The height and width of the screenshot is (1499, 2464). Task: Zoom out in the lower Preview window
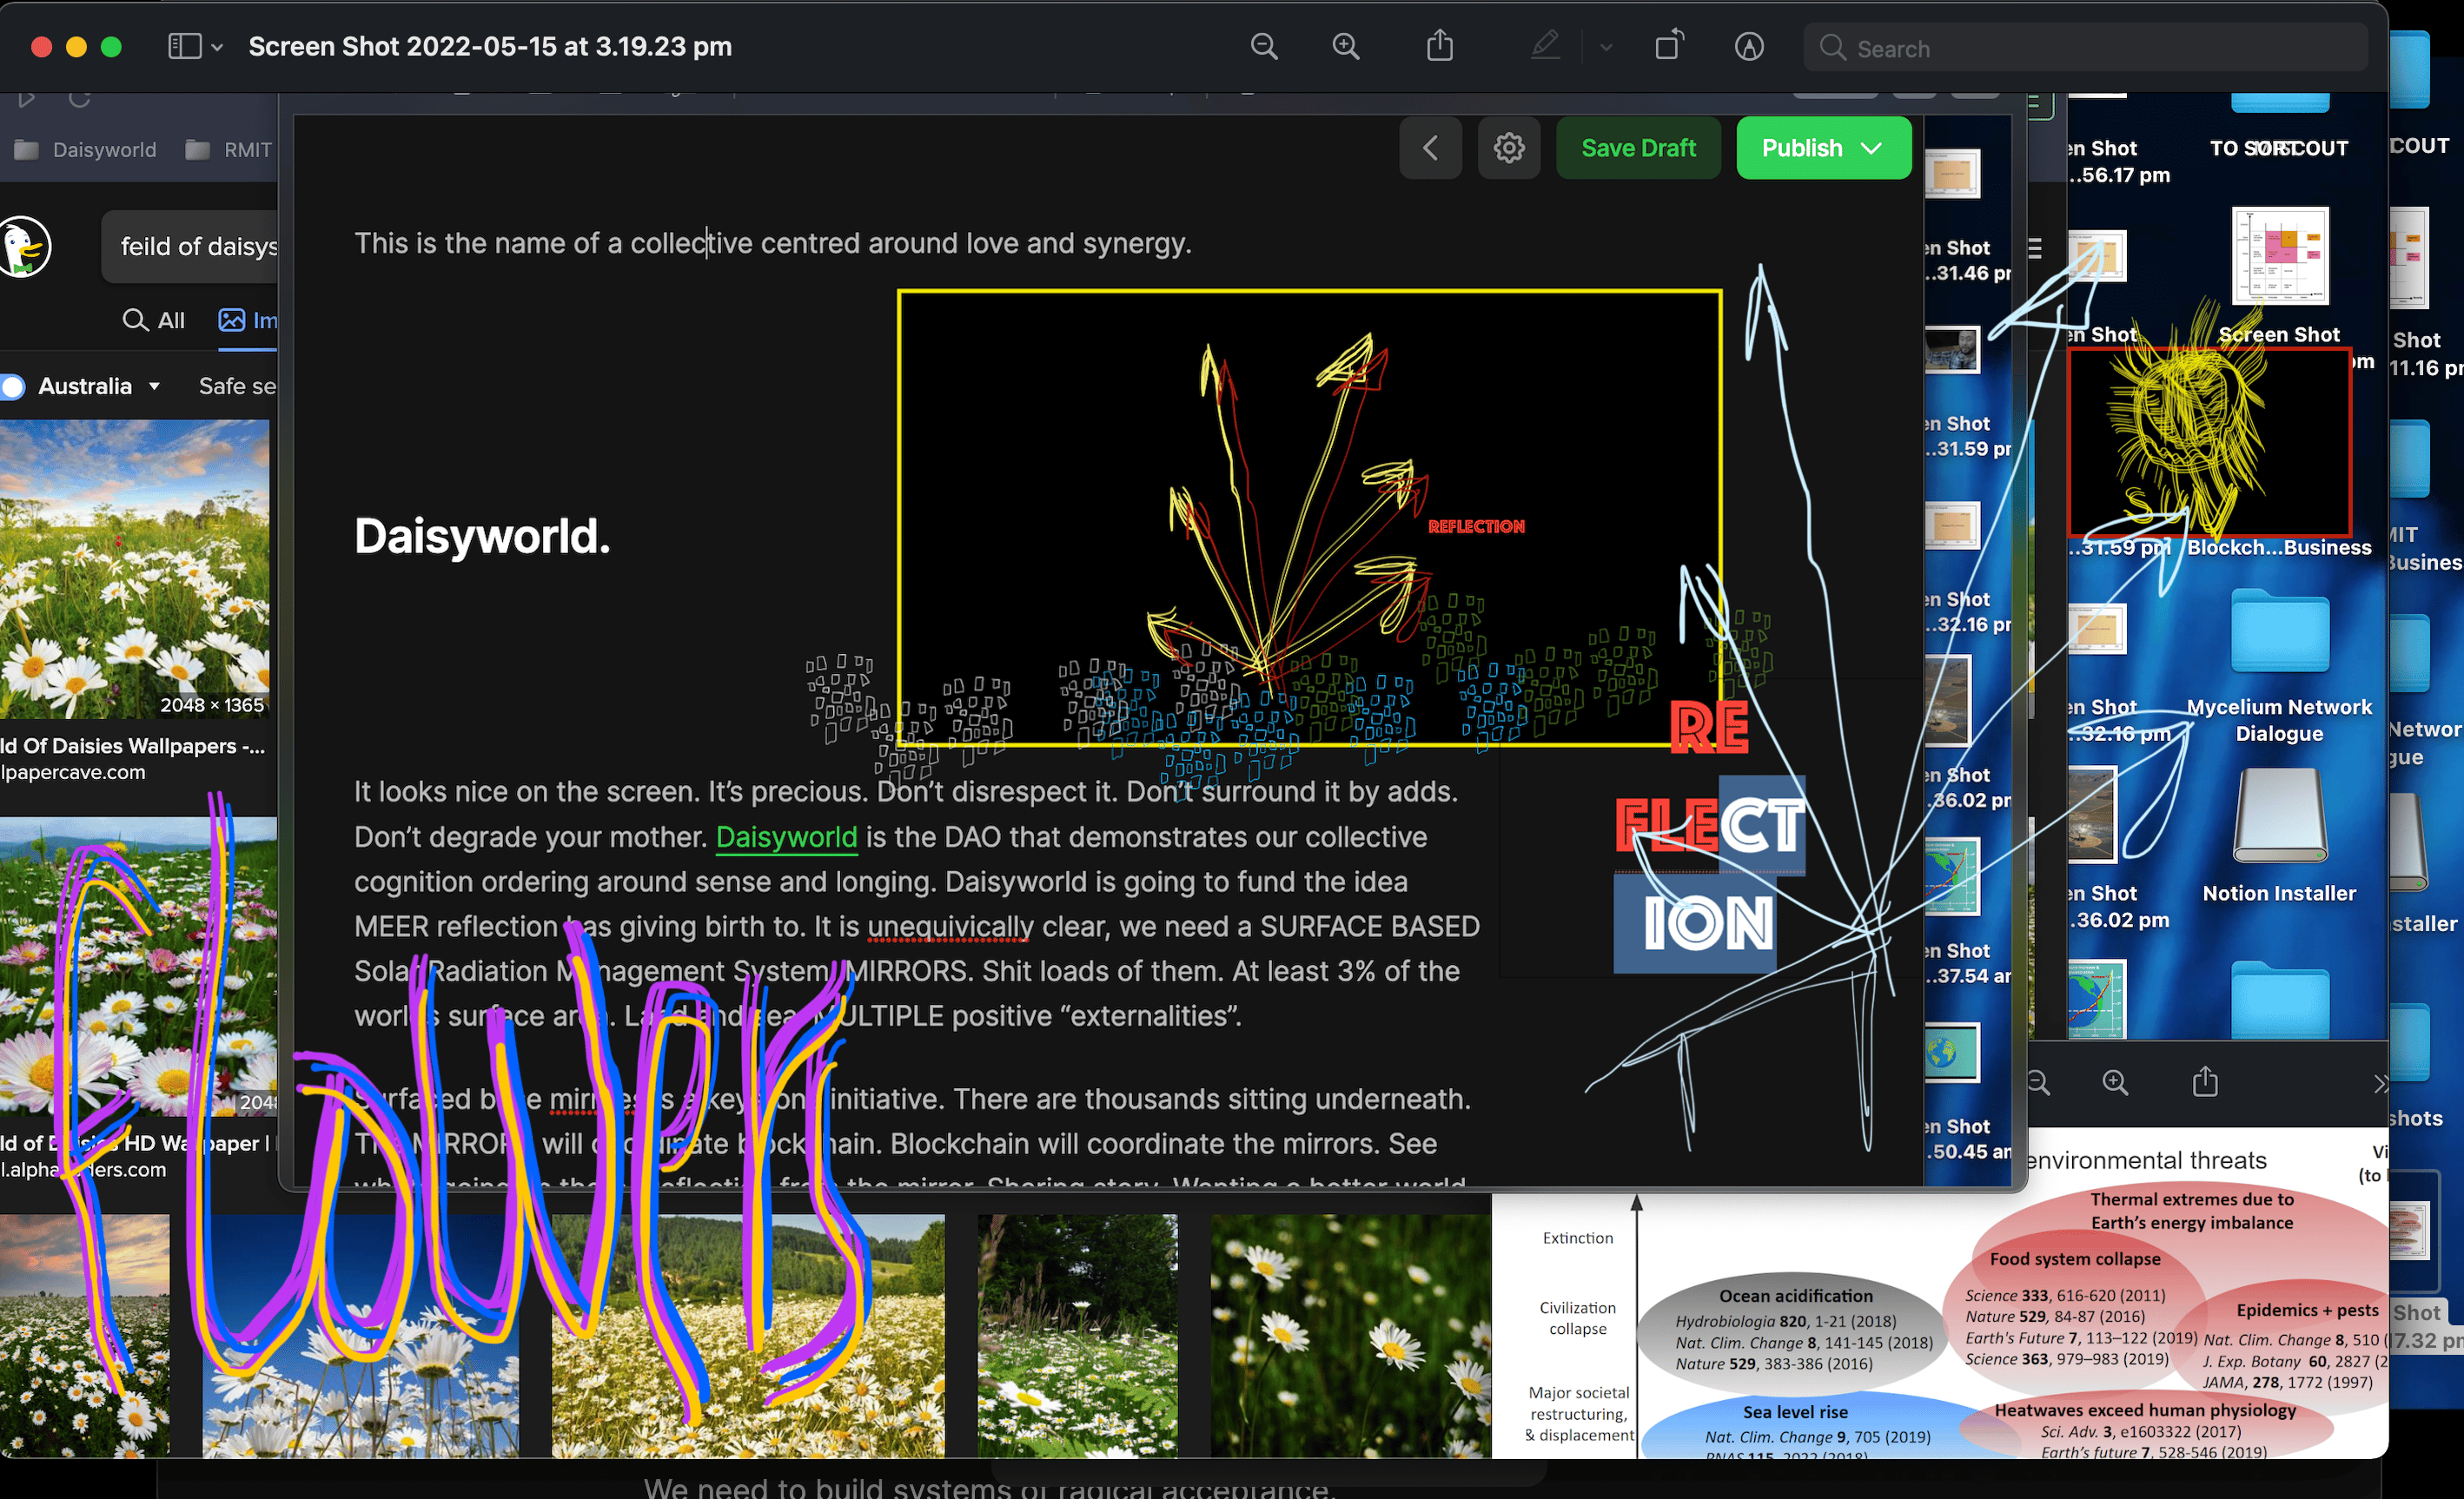2037,1082
